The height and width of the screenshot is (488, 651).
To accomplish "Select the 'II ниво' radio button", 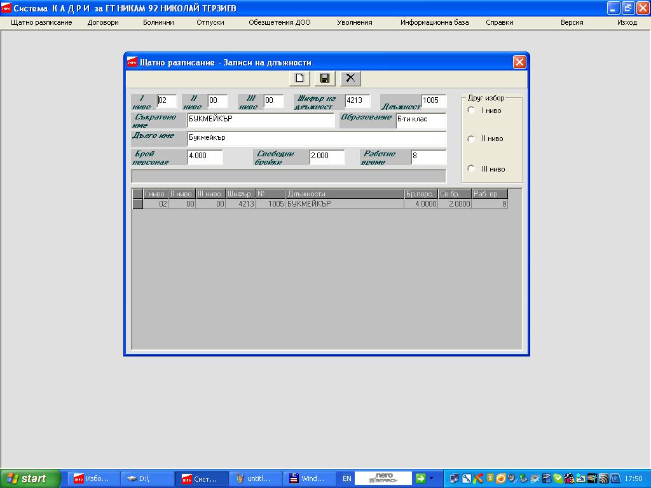I will pos(471,139).
